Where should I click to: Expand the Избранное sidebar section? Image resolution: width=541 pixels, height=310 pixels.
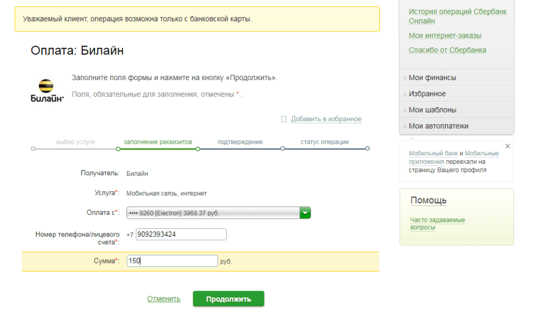click(457, 94)
